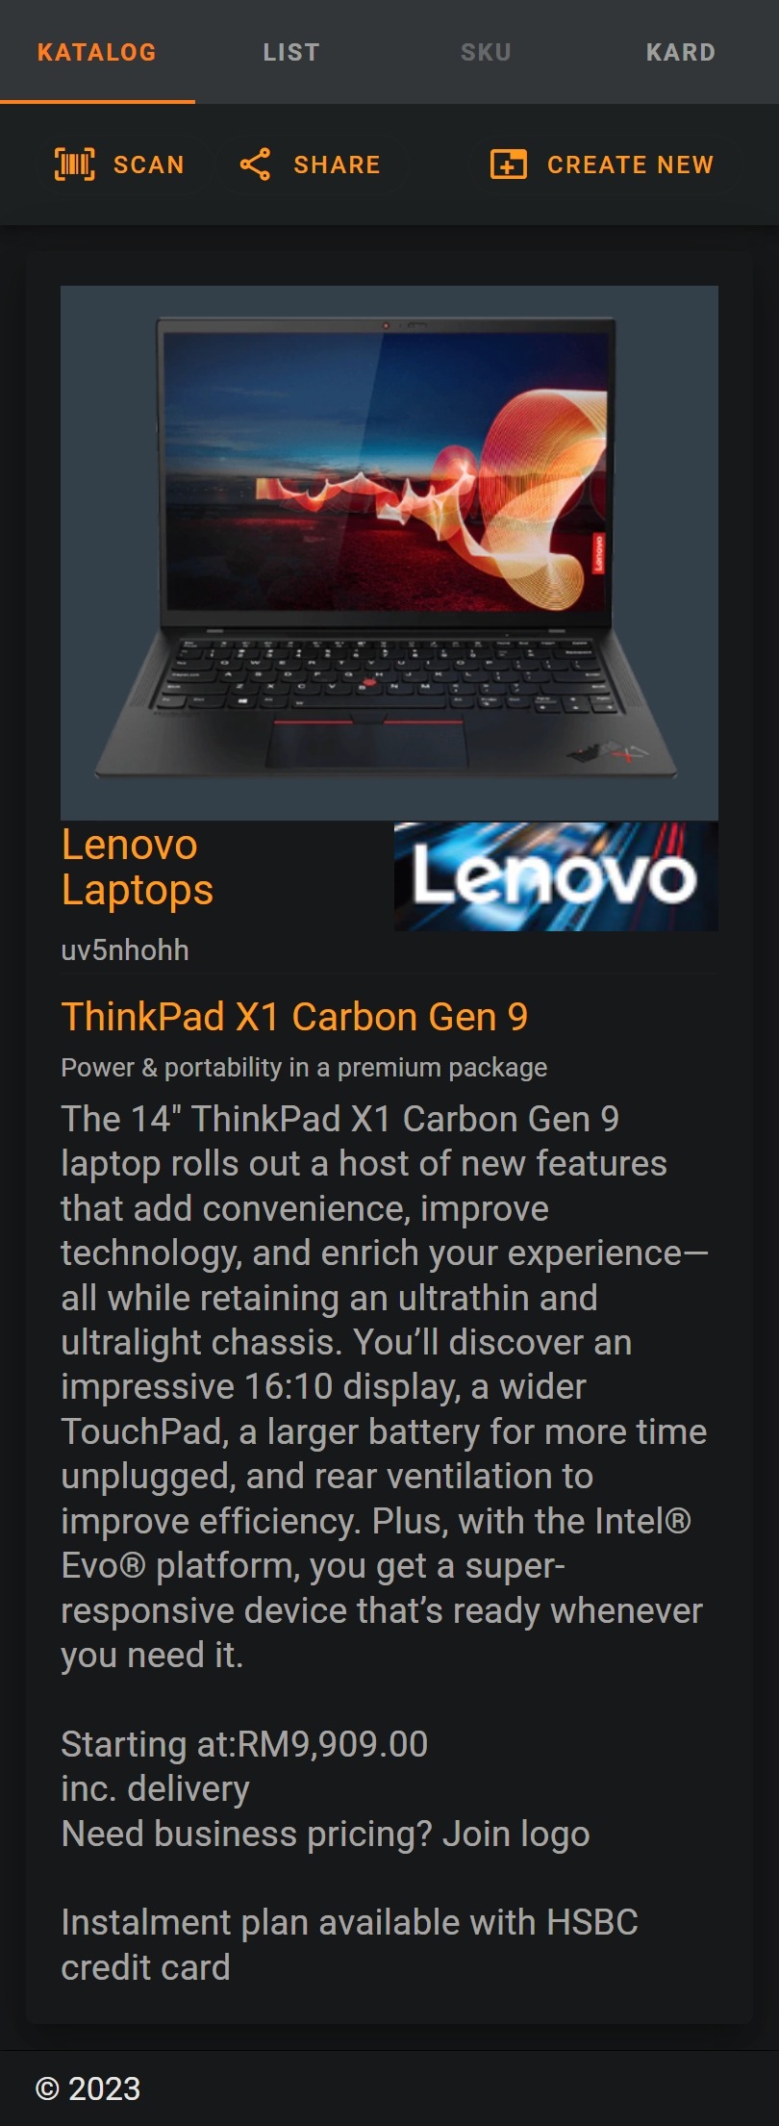Click the Power & portability tagline
This screenshot has height=2126, width=779.
[304, 1068]
